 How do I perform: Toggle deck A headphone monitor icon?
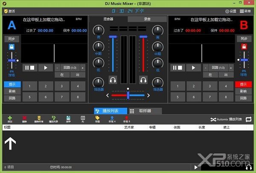point(113,80)
